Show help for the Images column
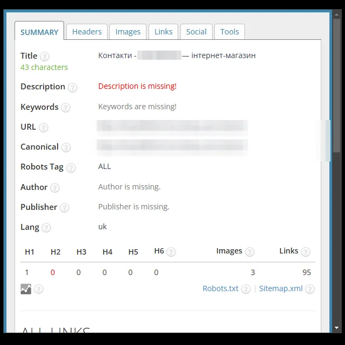The image size is (345, 345). pyautogui.click(x=250, y=252)
